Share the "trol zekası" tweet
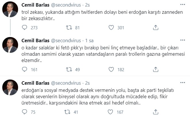This screenshot has width=190, height=116. click(x=156, y=28)
